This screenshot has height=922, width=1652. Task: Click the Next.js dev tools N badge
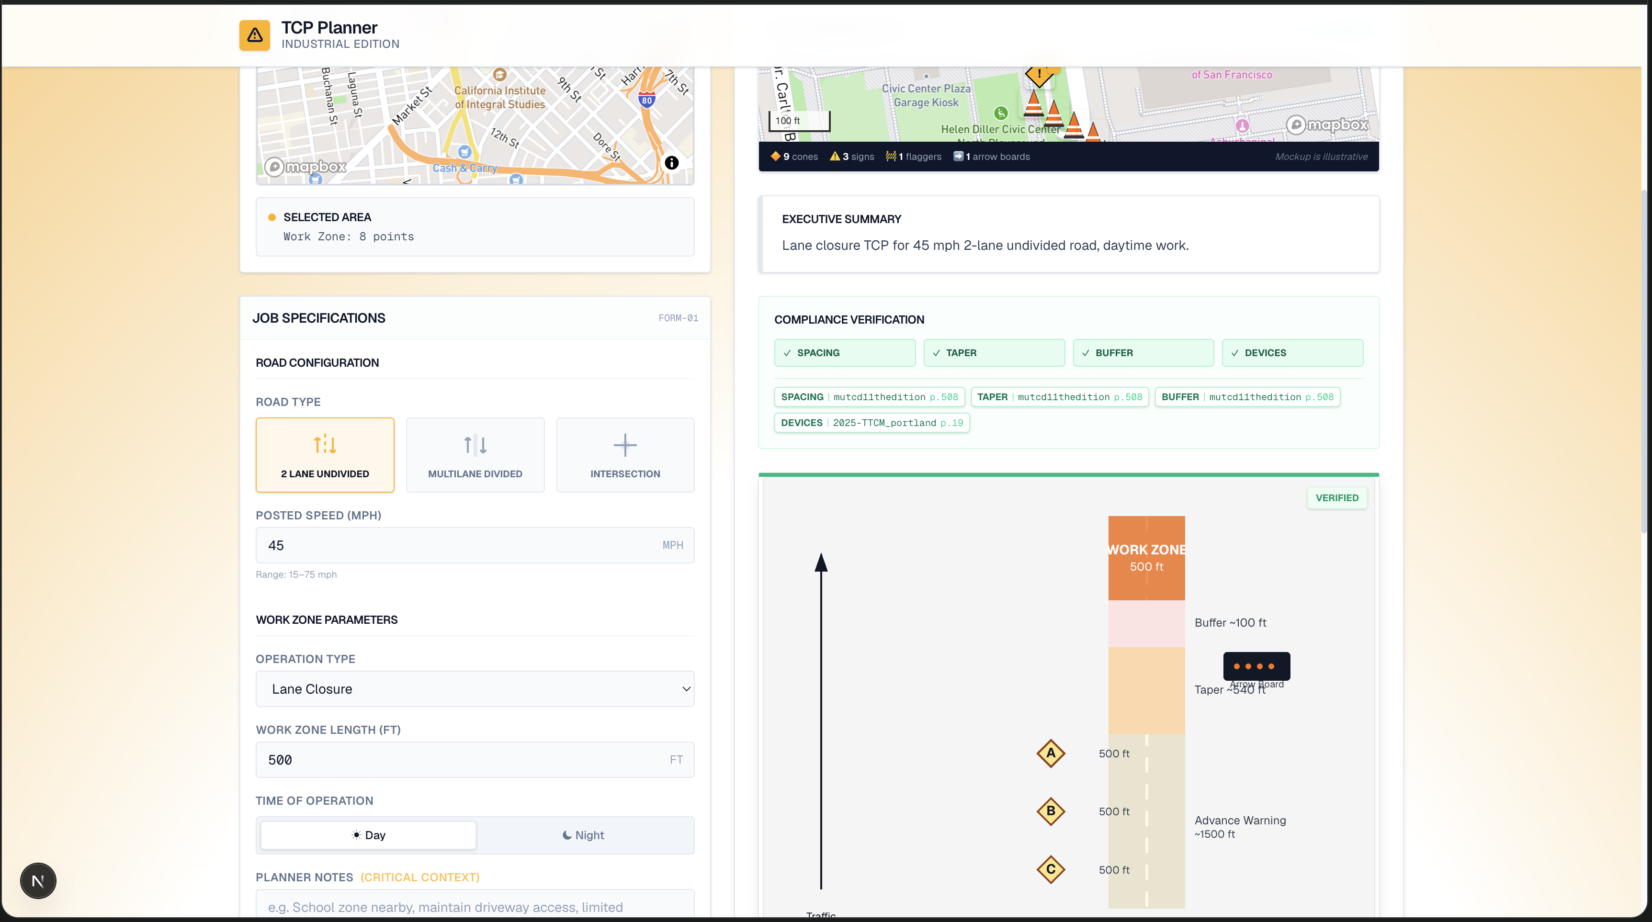[38, 880]
